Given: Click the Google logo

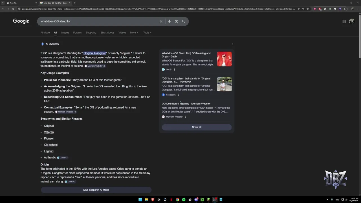Looking at the screenshot, I should click(x=21, y=21).
